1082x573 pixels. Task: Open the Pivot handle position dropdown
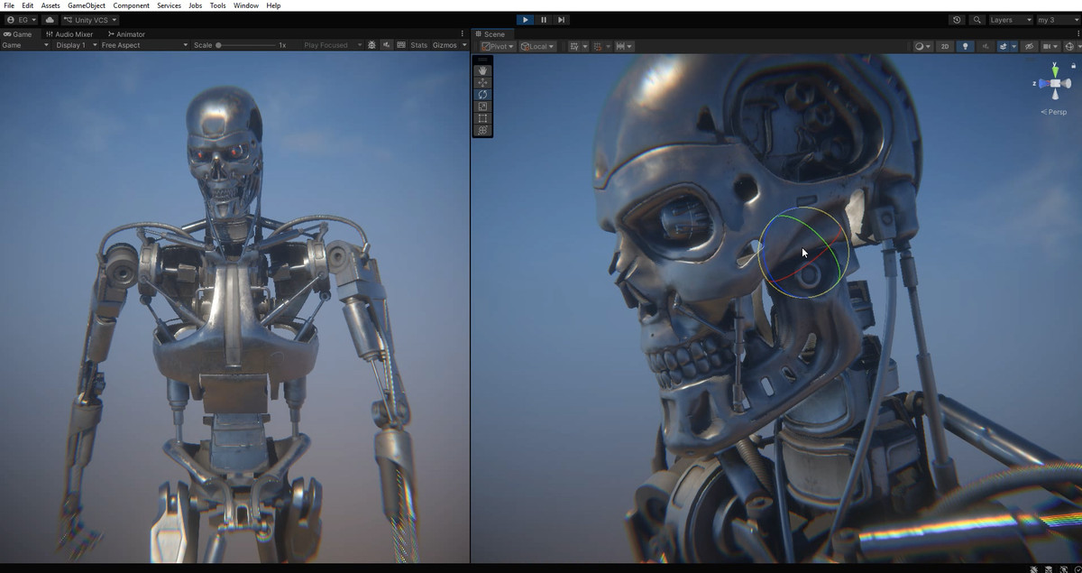coord(498,46)
